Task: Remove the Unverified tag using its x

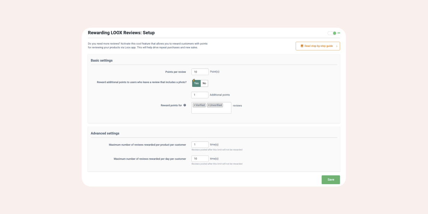Action: [209, 105]
